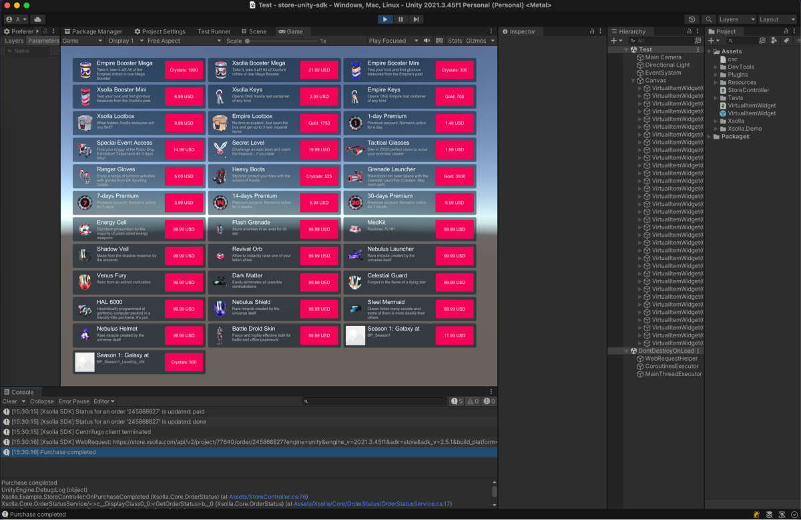801x520 pixels.
Task: Lock the Inspector panel
Action: pyautogui.click(x=591, y=31)
